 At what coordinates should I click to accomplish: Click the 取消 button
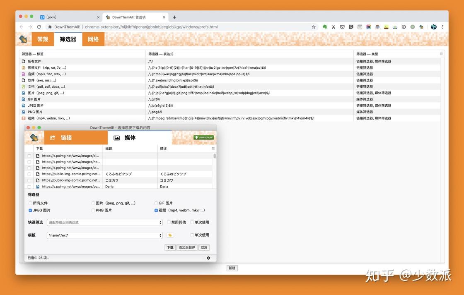click(x=204, y=247)
